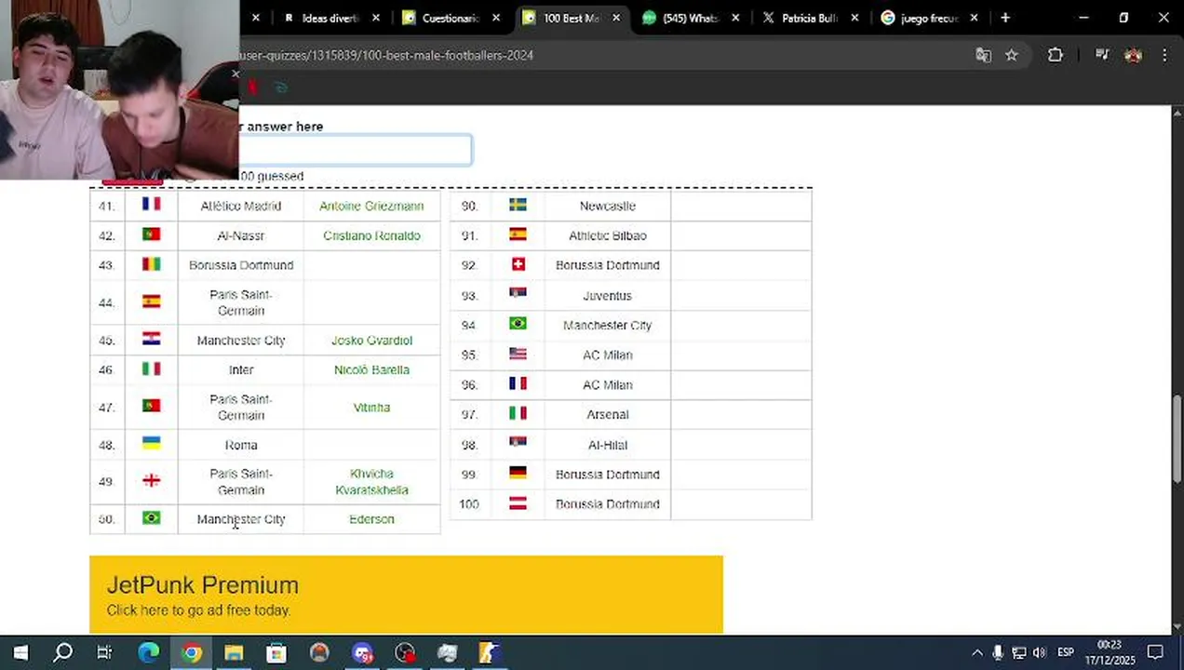
Task: Open a new browser tab
Action: tap(1005, 18)
